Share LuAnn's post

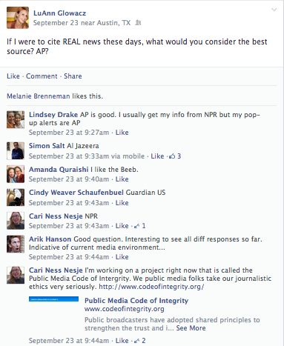73,76
